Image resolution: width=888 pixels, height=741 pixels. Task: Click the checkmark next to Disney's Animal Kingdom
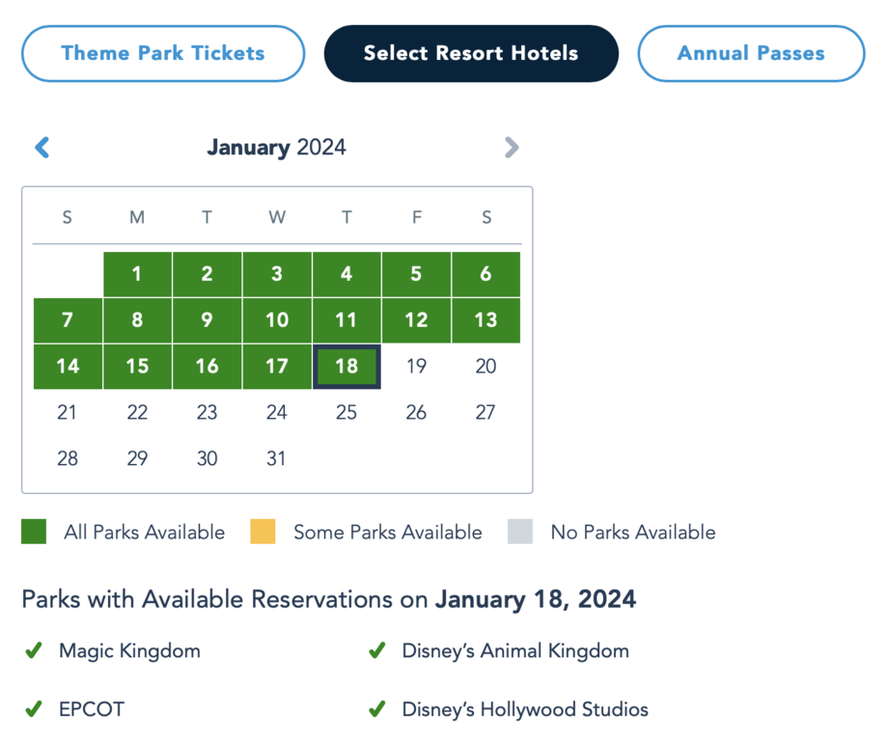pos(377,651)
